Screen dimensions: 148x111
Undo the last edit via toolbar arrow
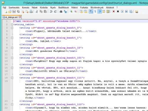click(x=51, y=12)
